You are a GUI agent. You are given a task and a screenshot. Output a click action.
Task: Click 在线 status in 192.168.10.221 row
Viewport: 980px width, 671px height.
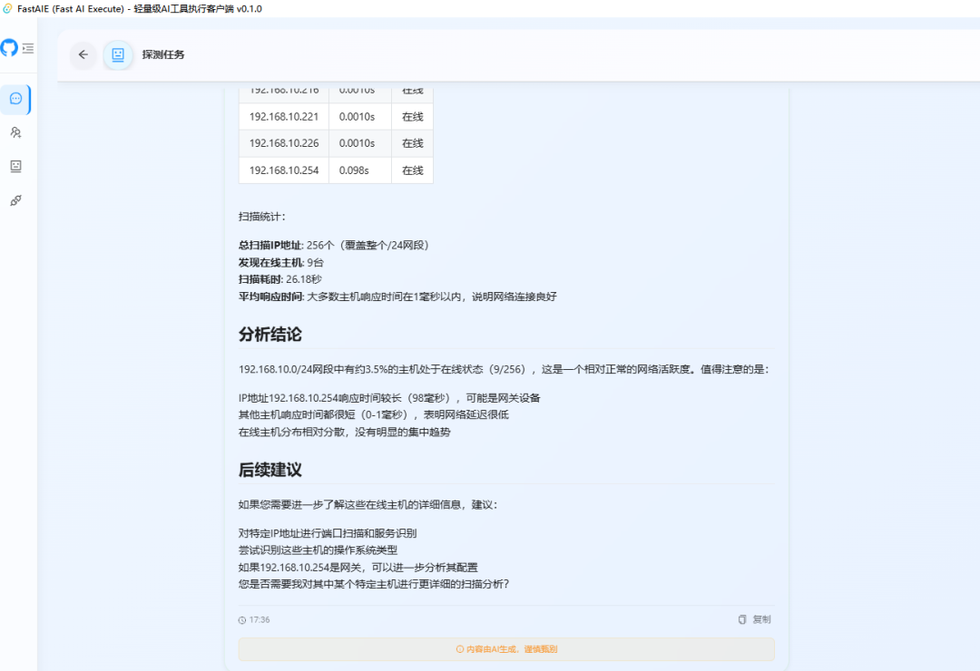413,117
